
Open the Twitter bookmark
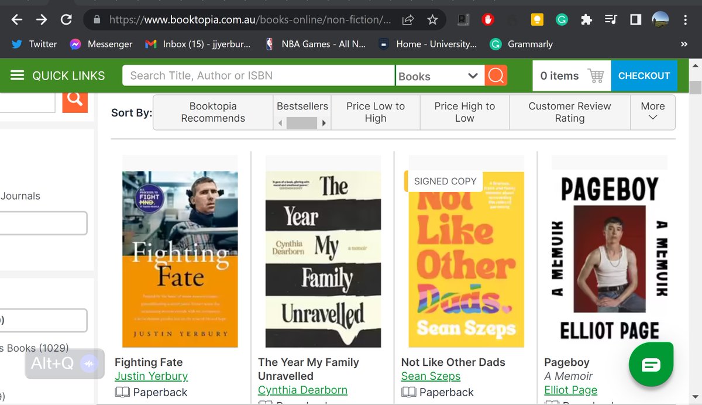(x=34, y=44)
